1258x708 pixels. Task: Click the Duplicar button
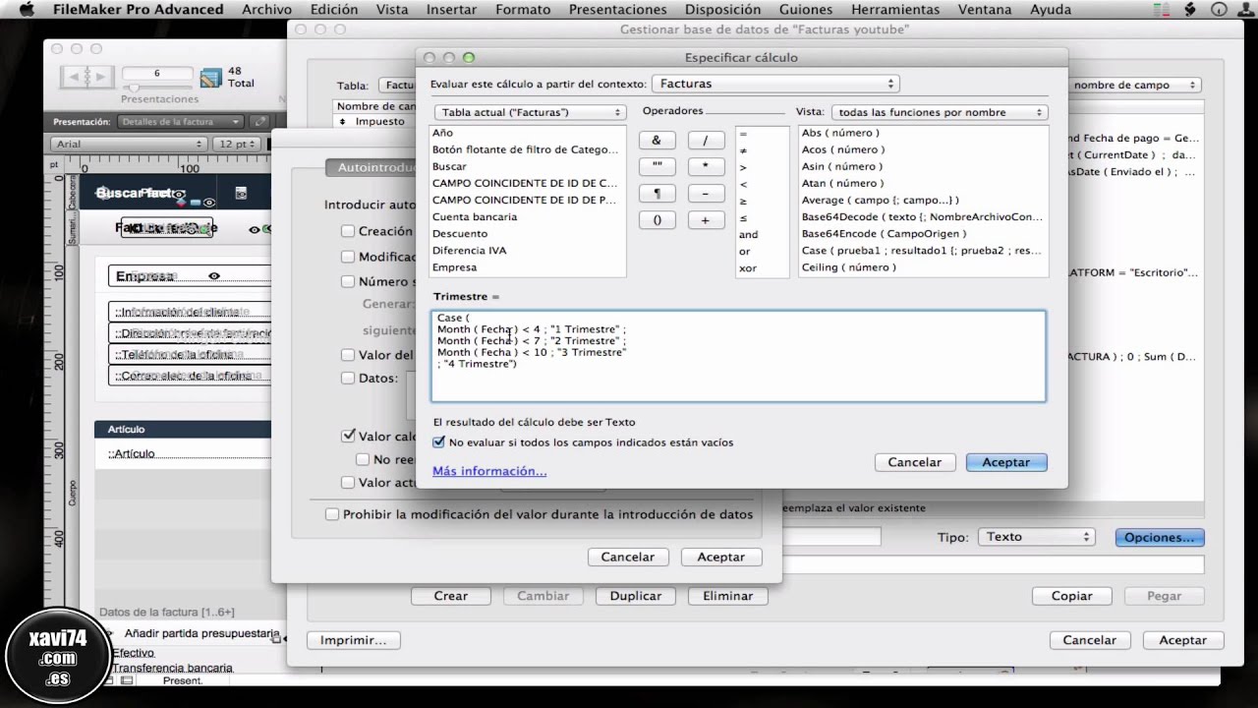(636, 596)
